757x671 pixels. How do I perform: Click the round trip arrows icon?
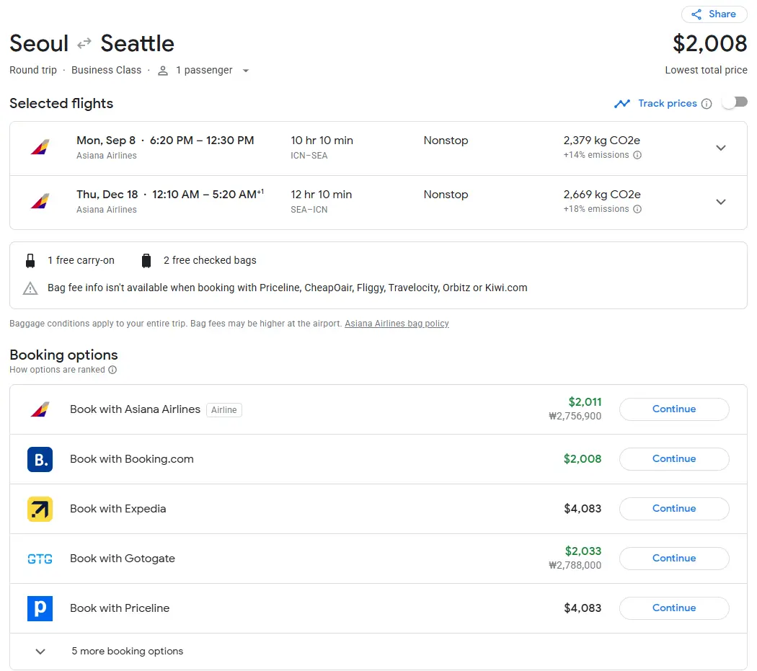coord(84,44)
